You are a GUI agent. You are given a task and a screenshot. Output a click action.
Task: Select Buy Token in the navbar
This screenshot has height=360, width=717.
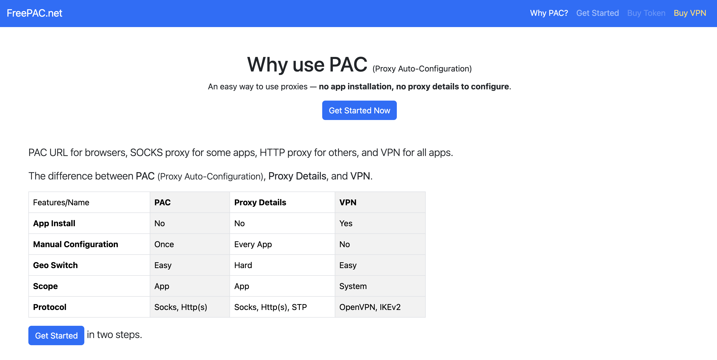(x=646, y=13)
